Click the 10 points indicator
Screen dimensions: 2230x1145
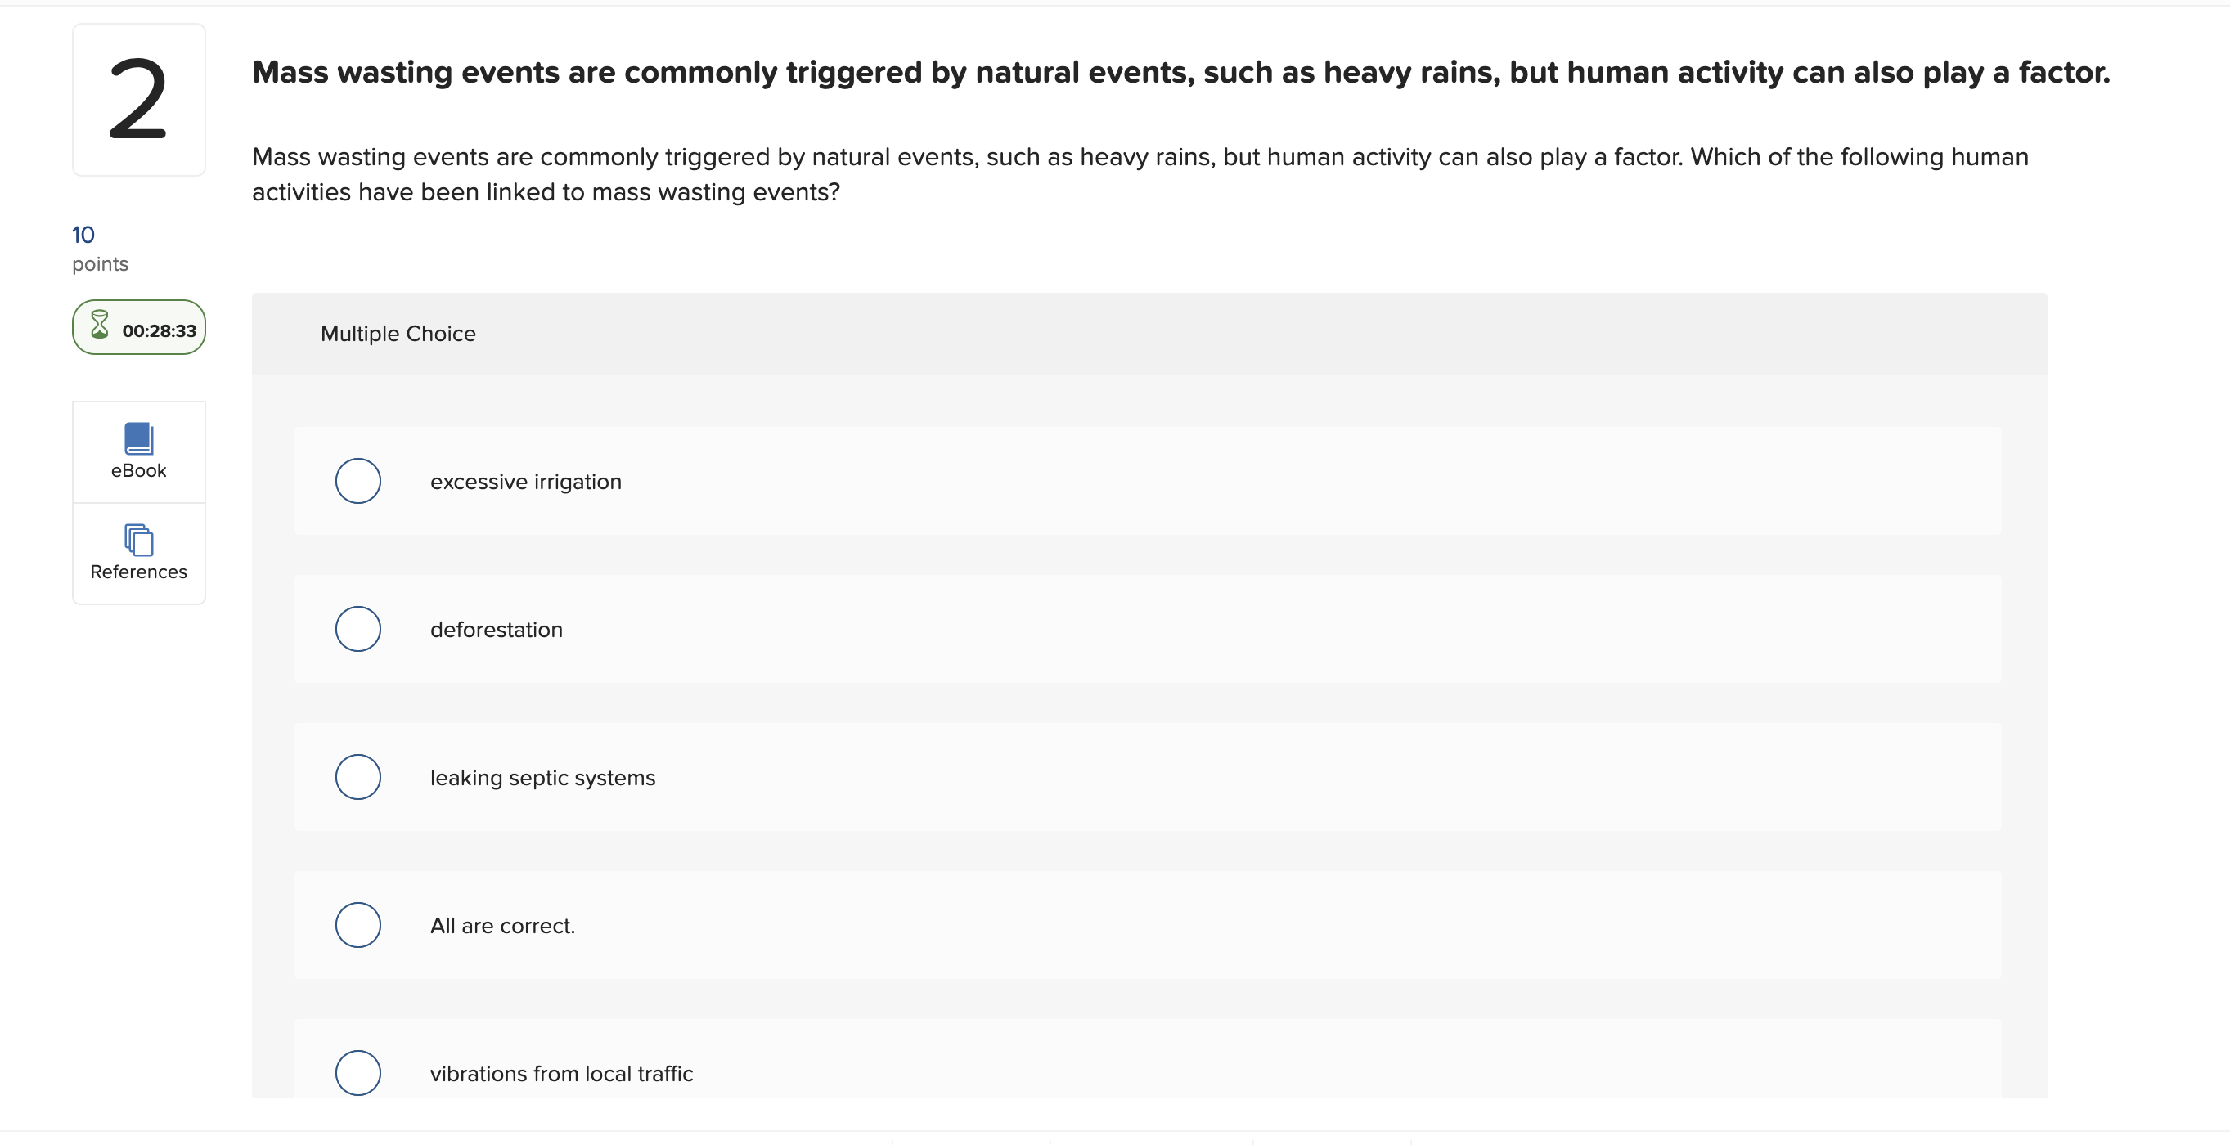click(84, 235)
